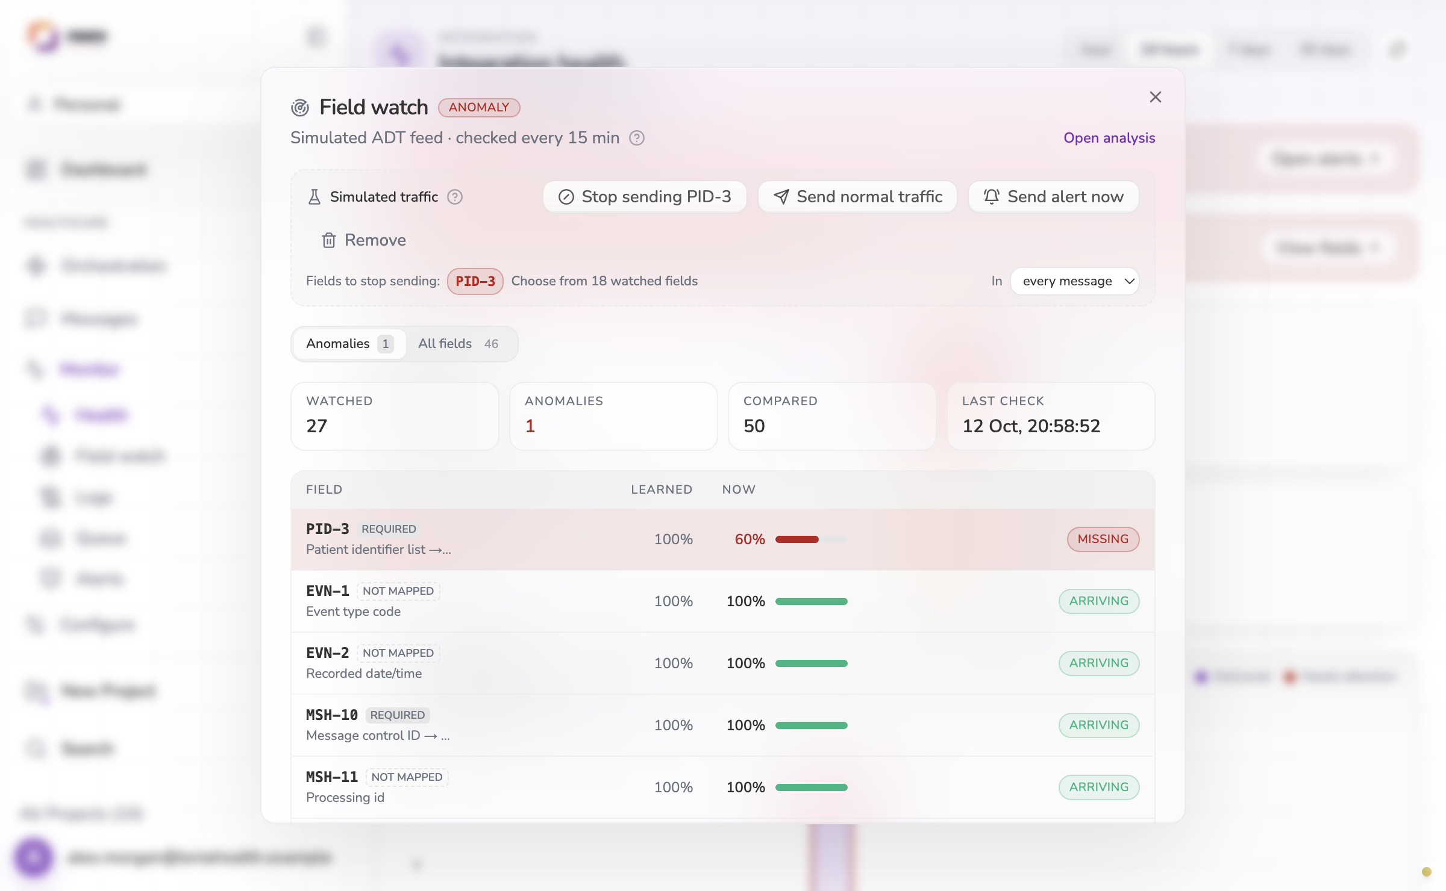Click the PID-3 red progress bar
This screenshot has height=891, width=1446.
811,539
